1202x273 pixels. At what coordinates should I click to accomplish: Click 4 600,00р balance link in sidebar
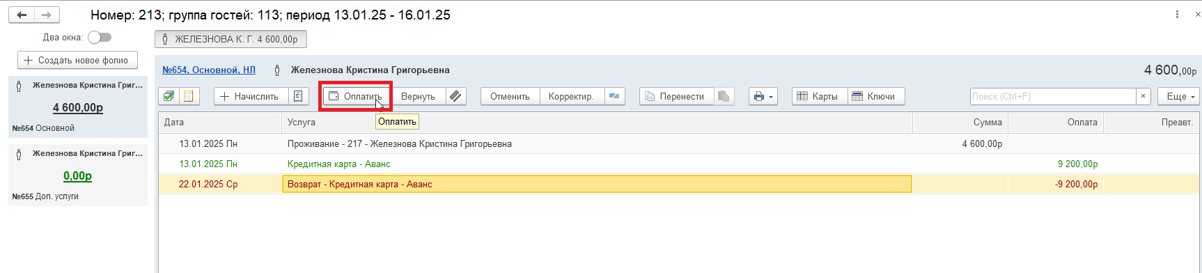[78, 108]
